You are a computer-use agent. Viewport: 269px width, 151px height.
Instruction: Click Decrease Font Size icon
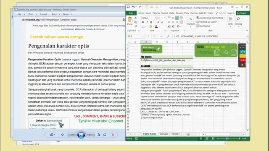162,22
